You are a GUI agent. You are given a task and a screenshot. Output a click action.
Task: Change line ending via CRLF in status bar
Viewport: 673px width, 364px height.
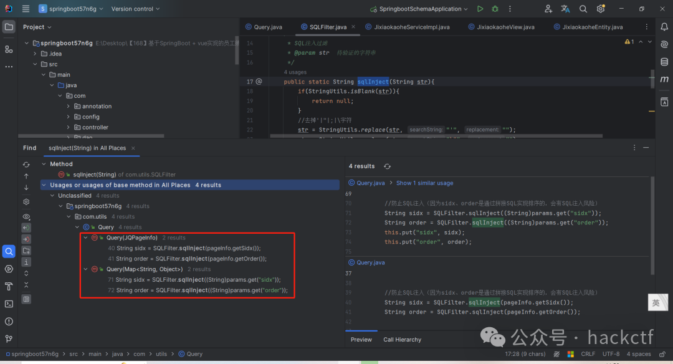pyautogui.click(x=588, y=353)
